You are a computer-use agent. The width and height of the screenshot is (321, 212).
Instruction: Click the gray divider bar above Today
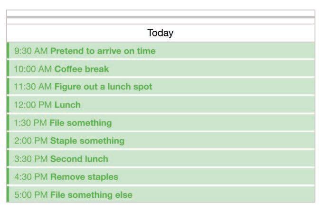click(x=160, y=17)
